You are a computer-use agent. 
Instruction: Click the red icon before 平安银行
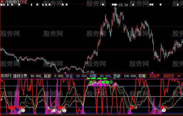click(2, 2)
